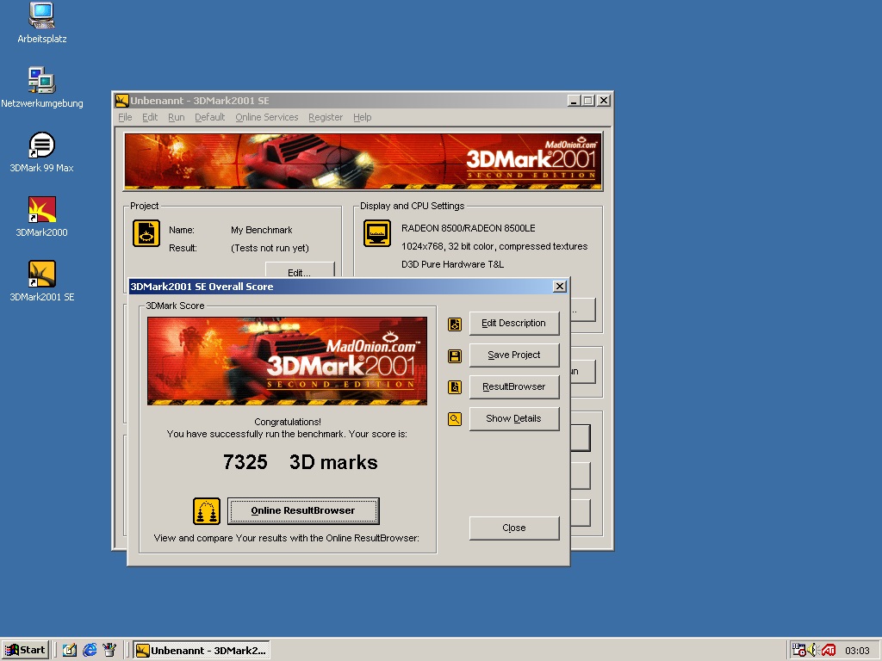882x661 pixels.
Task: Open the Default menu
Action: point(210,117)
